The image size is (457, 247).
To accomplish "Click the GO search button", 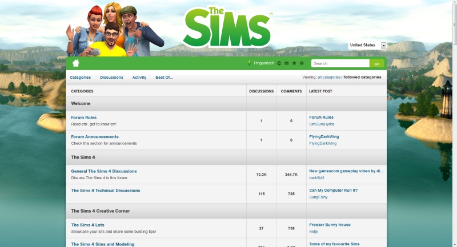I will [376, 63].
